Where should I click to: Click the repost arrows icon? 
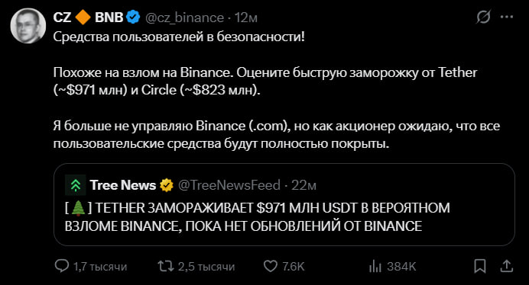[166, 266]
